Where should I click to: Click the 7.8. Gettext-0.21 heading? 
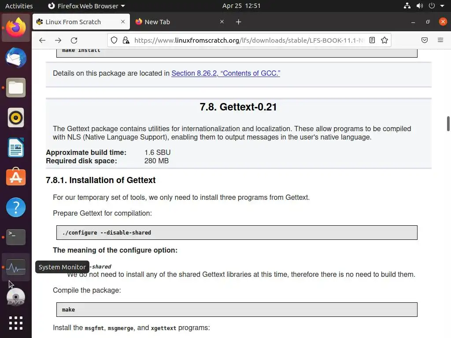pyautogui.click(x=238, y=107)
